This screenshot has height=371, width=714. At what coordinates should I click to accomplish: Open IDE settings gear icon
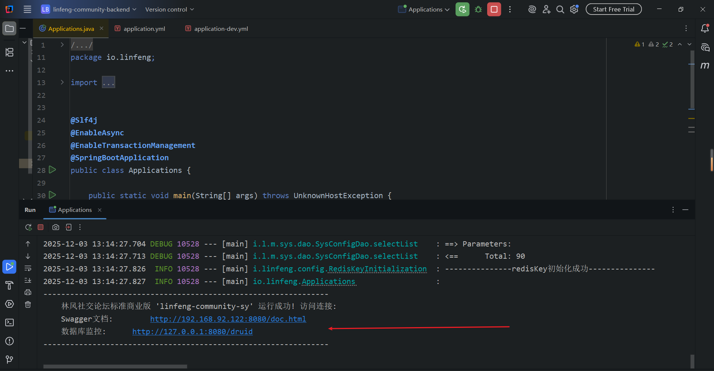(x=574, y=9)
